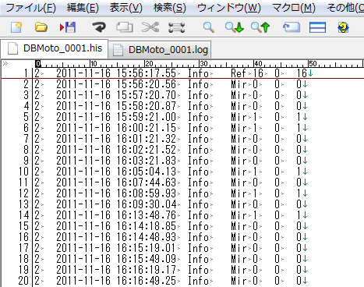Select the DBMoto_0001.his tab

pos(55,48)
